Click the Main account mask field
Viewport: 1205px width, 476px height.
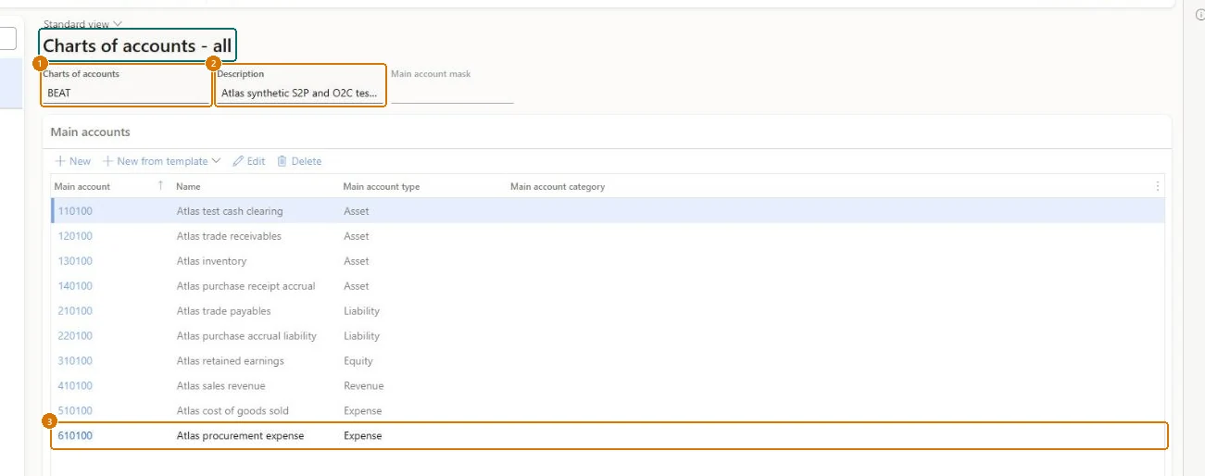coord(452,94)
